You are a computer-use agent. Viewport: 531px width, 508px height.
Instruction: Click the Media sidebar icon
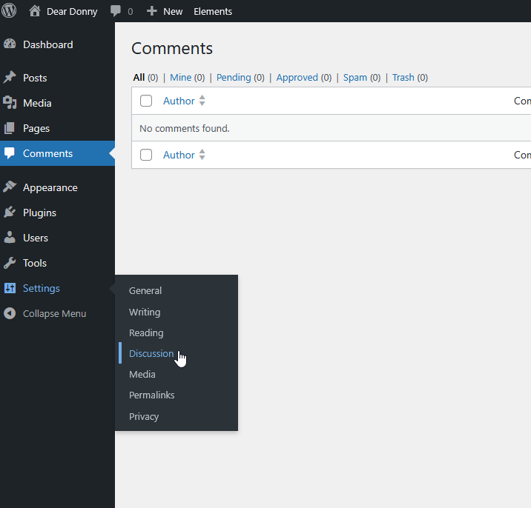click(x=10, y=102)
